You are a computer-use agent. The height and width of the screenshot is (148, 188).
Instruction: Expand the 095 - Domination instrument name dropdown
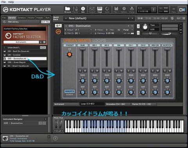pos(66,26)
